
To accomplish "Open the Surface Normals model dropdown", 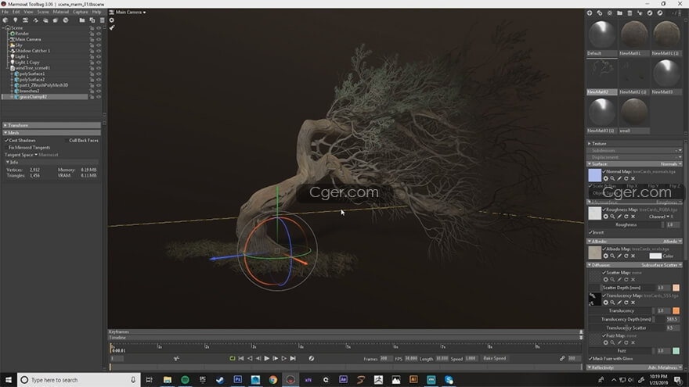I will point(671,164).
